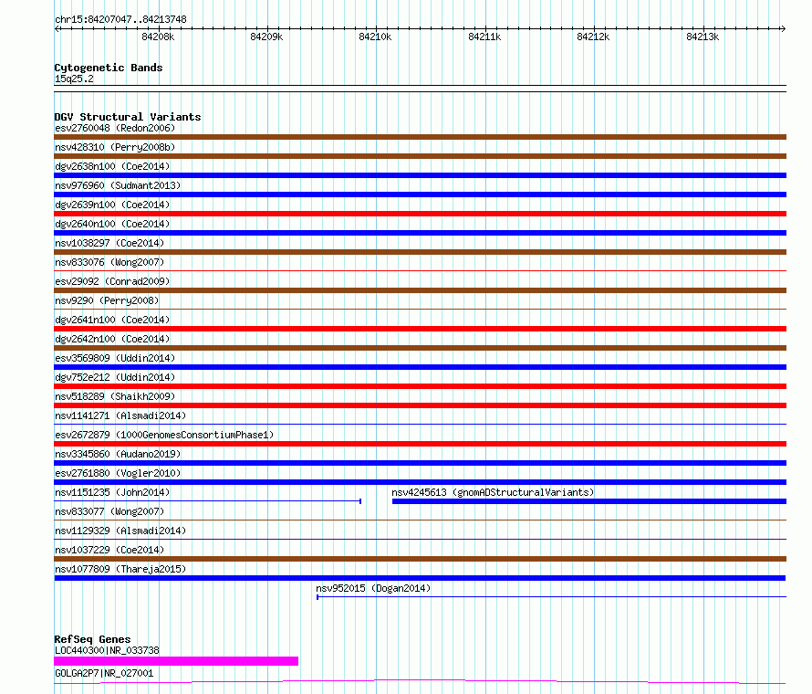Click the nsv518289 (Shaikh2009) label
812x694 pixels.
[115, 396]
